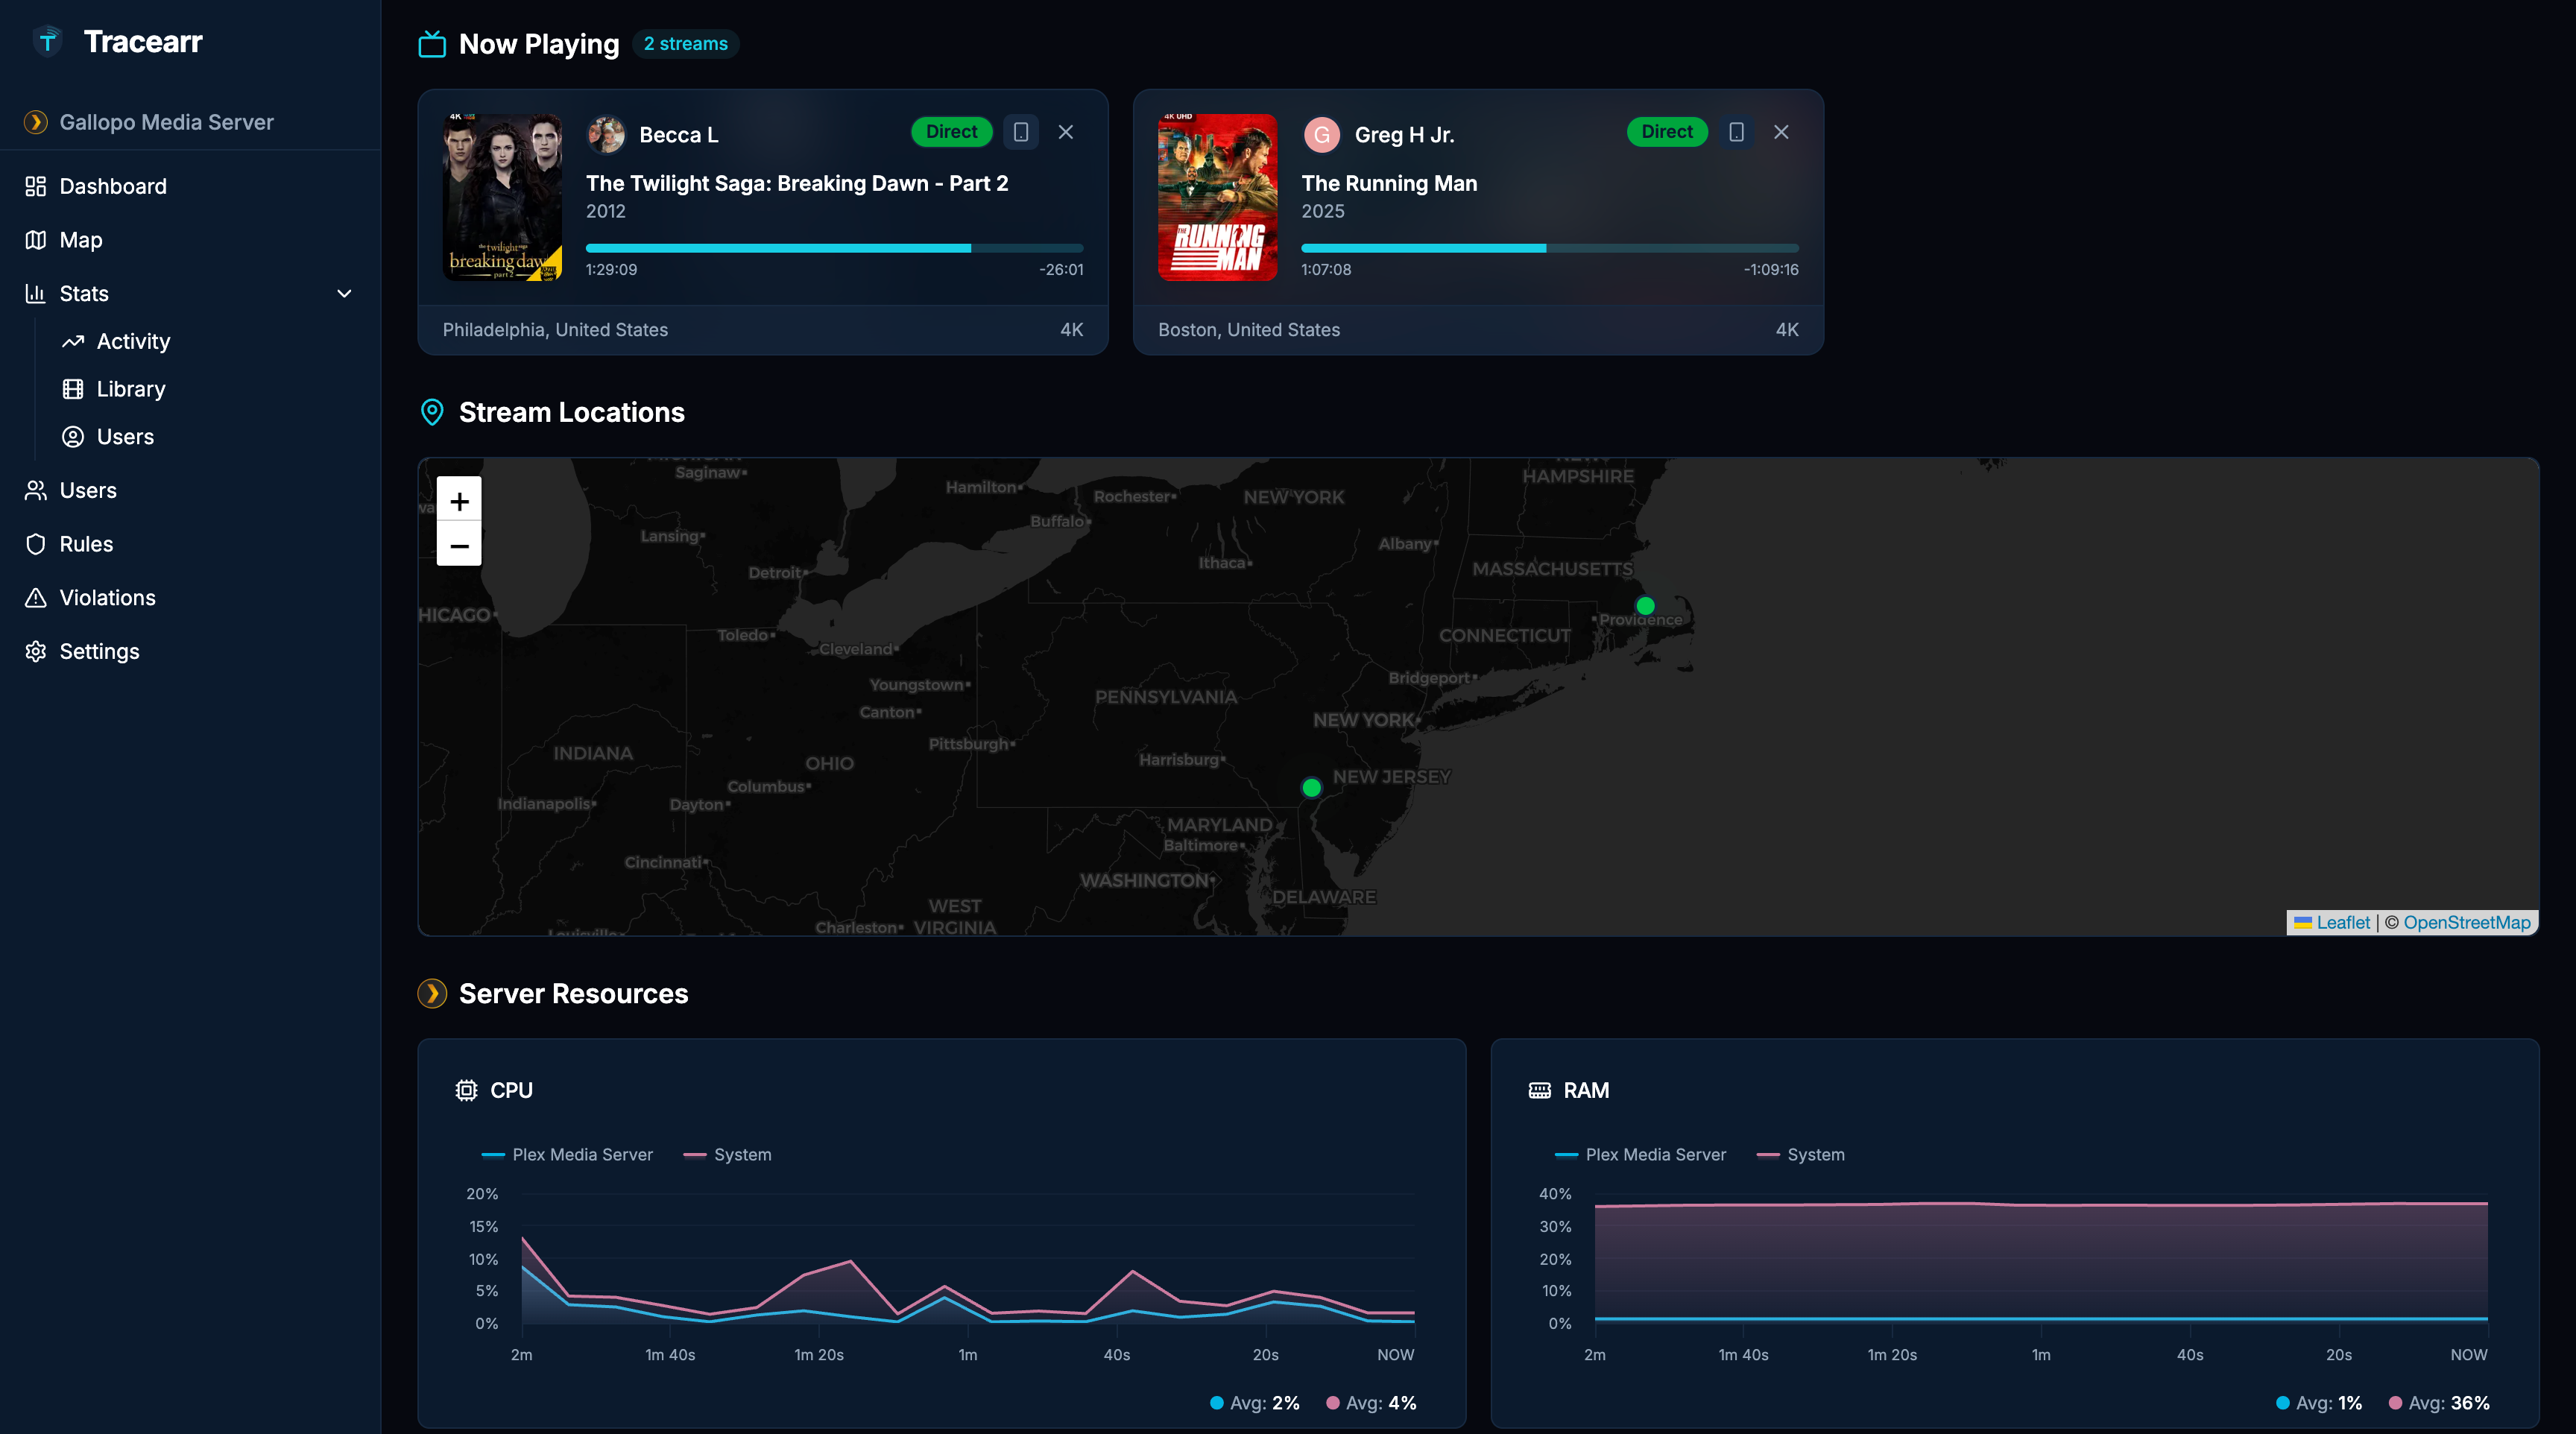Open the OpenStreetMap attribution link
The image size is (2576, 1434).
point(2466,922)
